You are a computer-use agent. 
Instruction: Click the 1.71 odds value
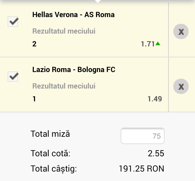tap(148, 44)
